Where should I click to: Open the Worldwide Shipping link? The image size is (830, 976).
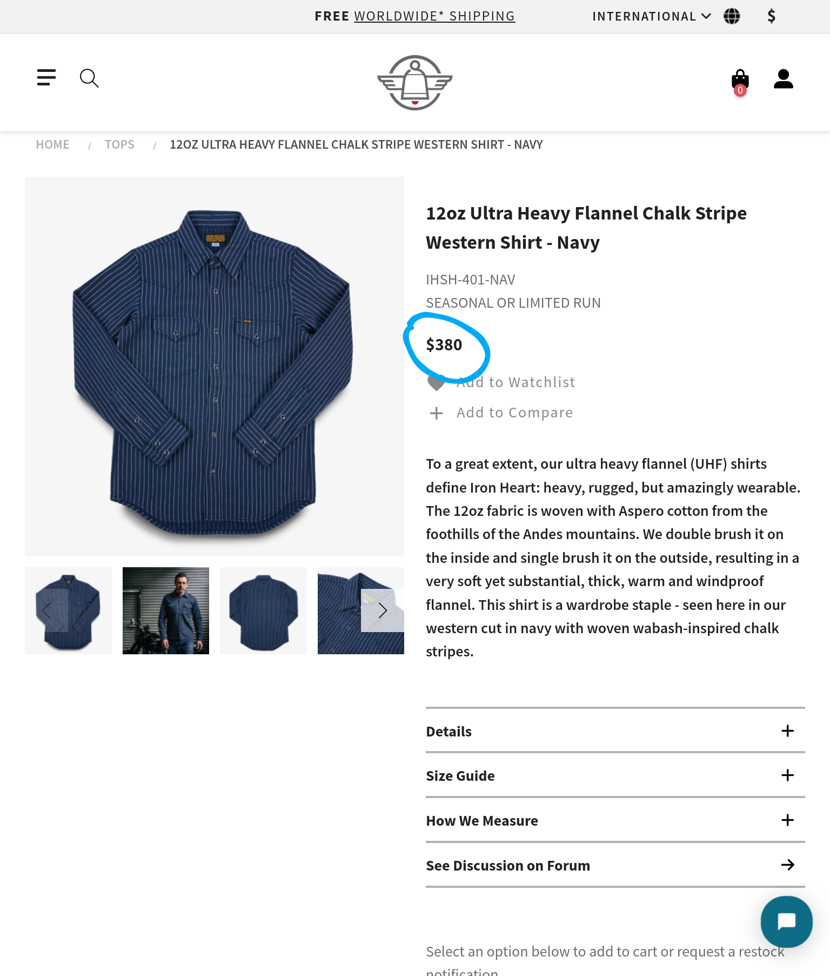pyautogui.click(x=434, y=16)
